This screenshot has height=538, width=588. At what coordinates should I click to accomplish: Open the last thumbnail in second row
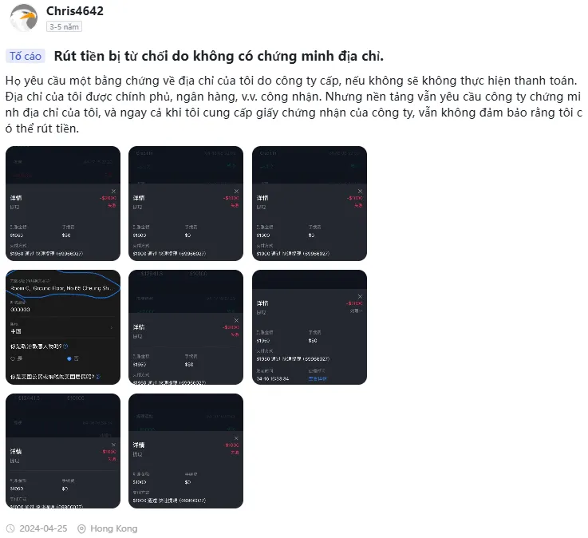tap(310, 327)
